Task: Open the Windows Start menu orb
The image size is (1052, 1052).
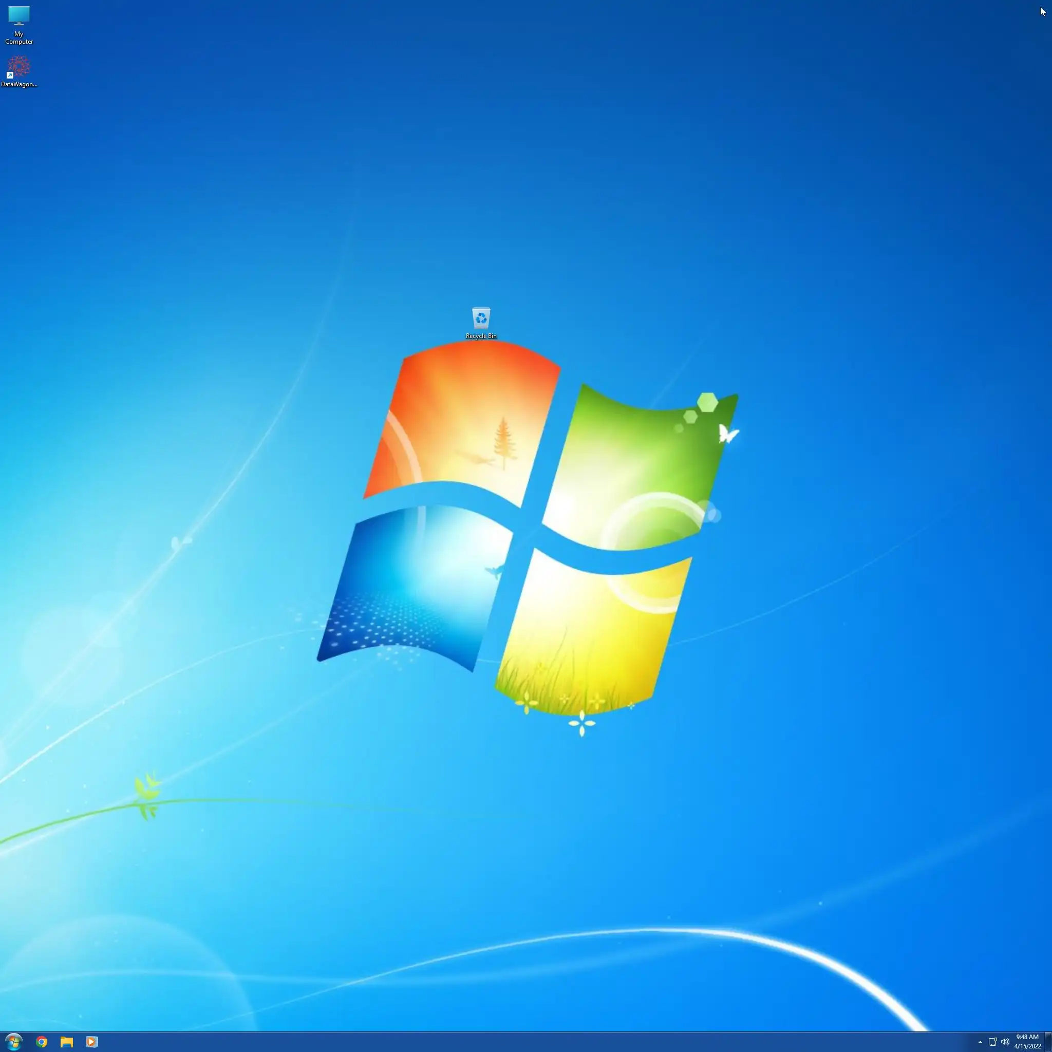Action: [14, 1042]
